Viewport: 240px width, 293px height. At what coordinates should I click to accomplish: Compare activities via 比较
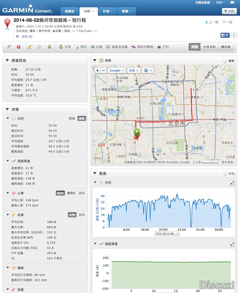pyautogui.click(x=97, y=47)
